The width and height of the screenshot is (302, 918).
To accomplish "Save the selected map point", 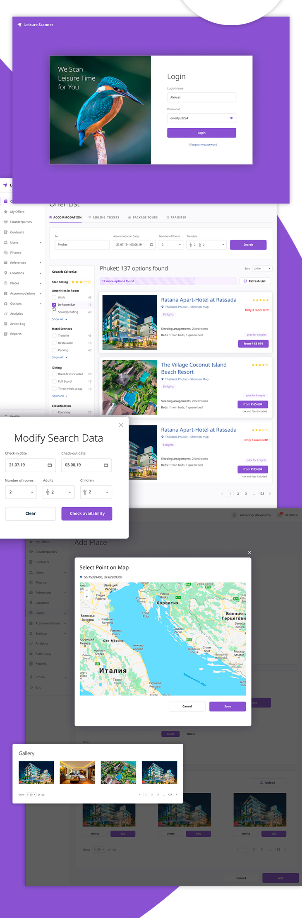I will click(x=228, y=706).
